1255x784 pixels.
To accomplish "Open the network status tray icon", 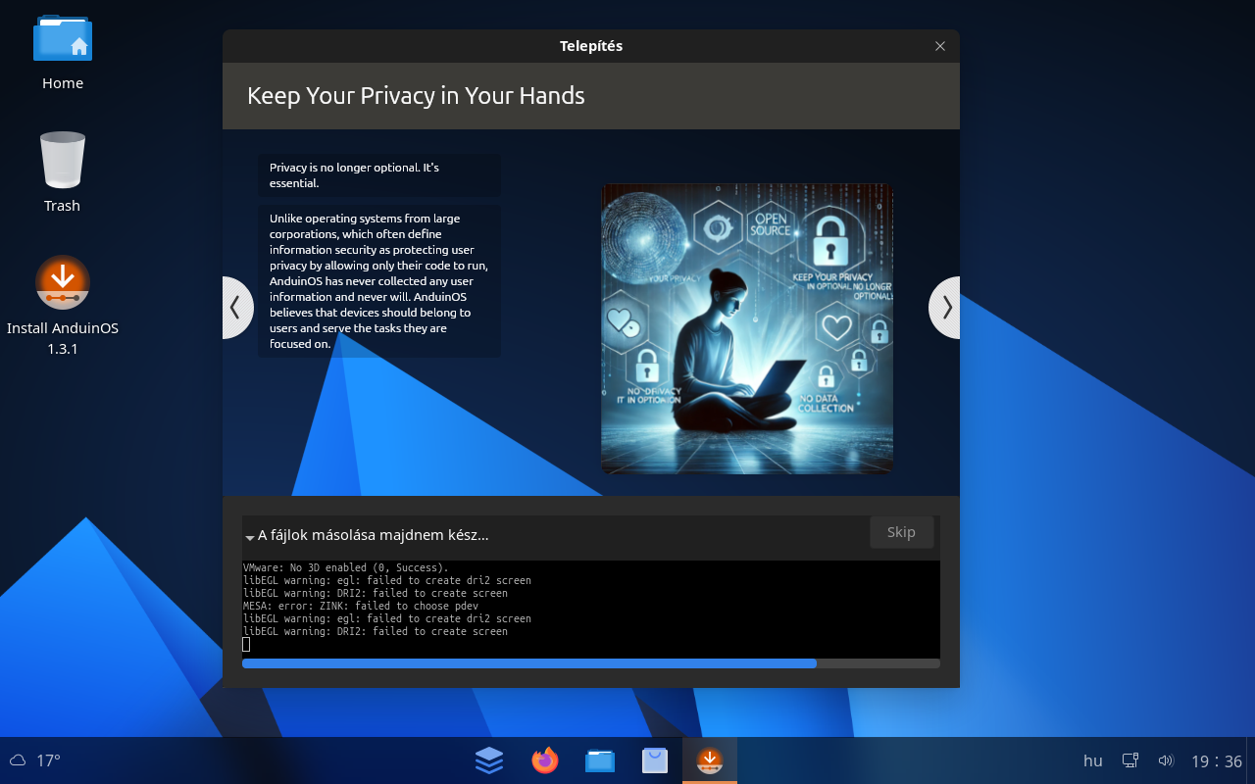I will 1130,760.
